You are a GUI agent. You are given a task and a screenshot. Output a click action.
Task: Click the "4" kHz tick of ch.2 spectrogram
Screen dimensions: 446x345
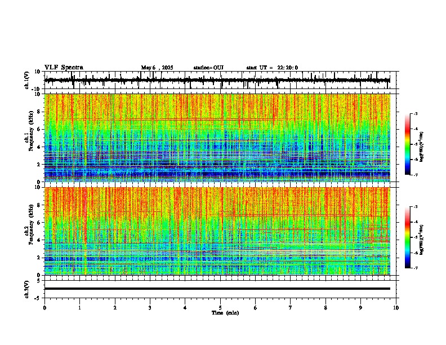39,240
